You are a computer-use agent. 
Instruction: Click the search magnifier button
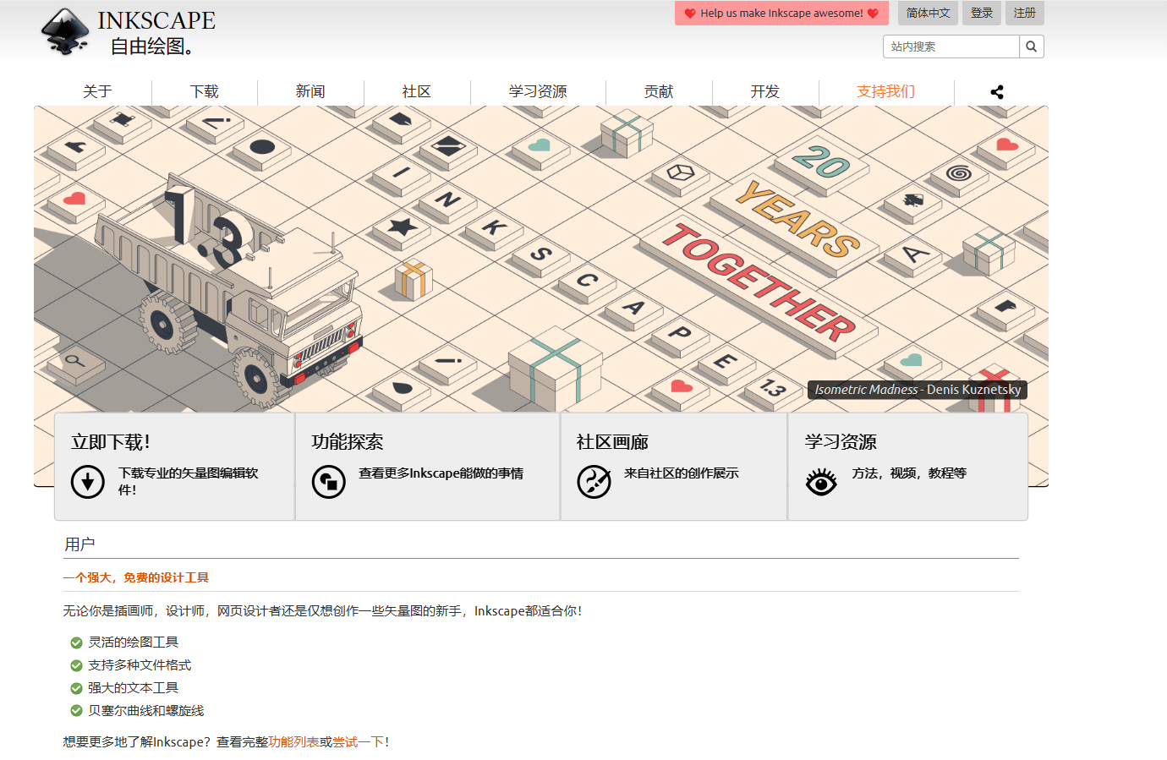pos(1031,46)
